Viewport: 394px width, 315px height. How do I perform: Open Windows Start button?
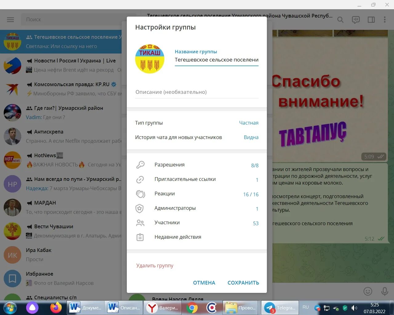tap(10, 308)
